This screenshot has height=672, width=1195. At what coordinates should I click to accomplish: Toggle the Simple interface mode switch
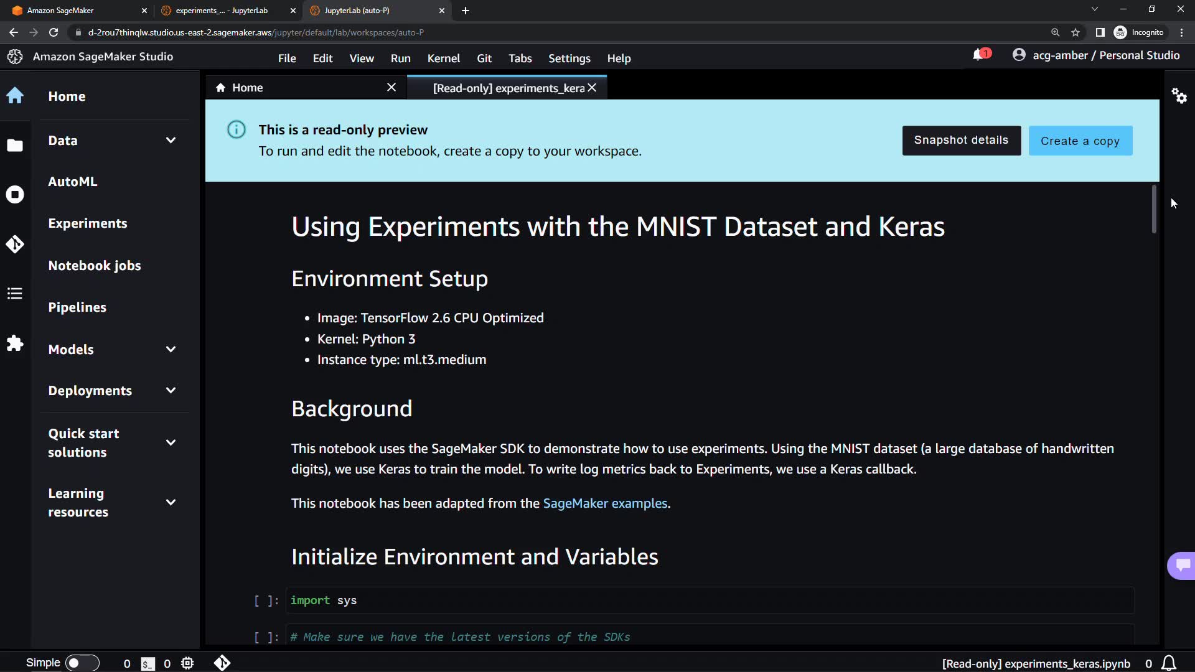click(x=82, y=663)
